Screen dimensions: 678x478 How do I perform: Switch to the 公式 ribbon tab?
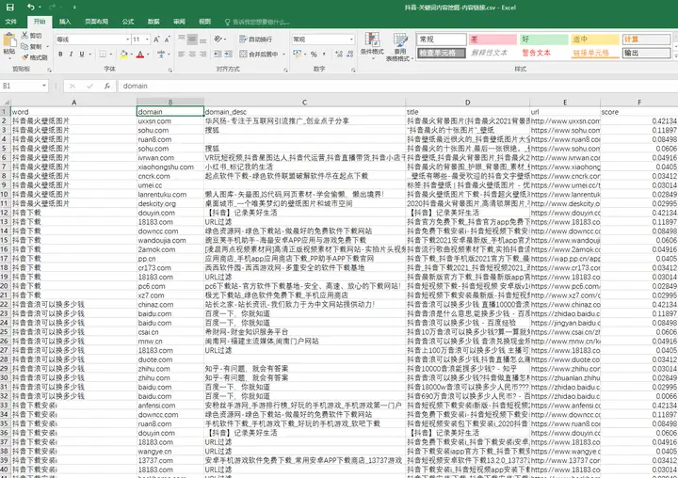pyautogui.click(x=128, y=22)
